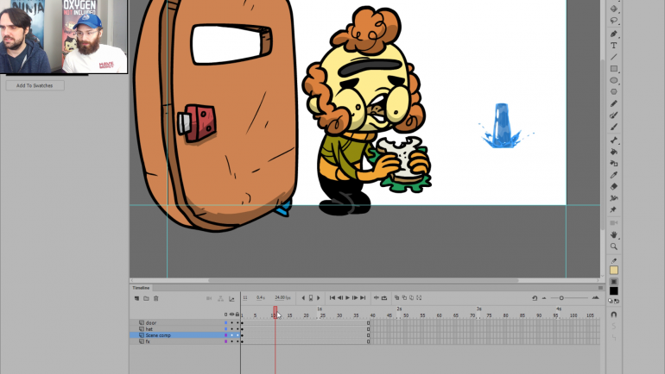
Task: Select the Ink Bottle tool
Action: 614,164
